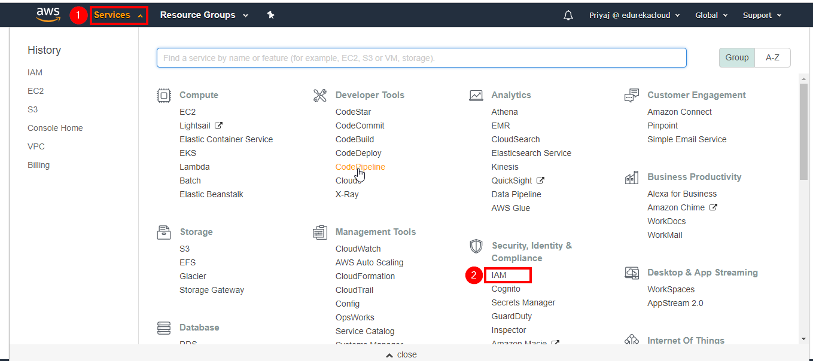Click the Analytics chart icon

(476, 95)
